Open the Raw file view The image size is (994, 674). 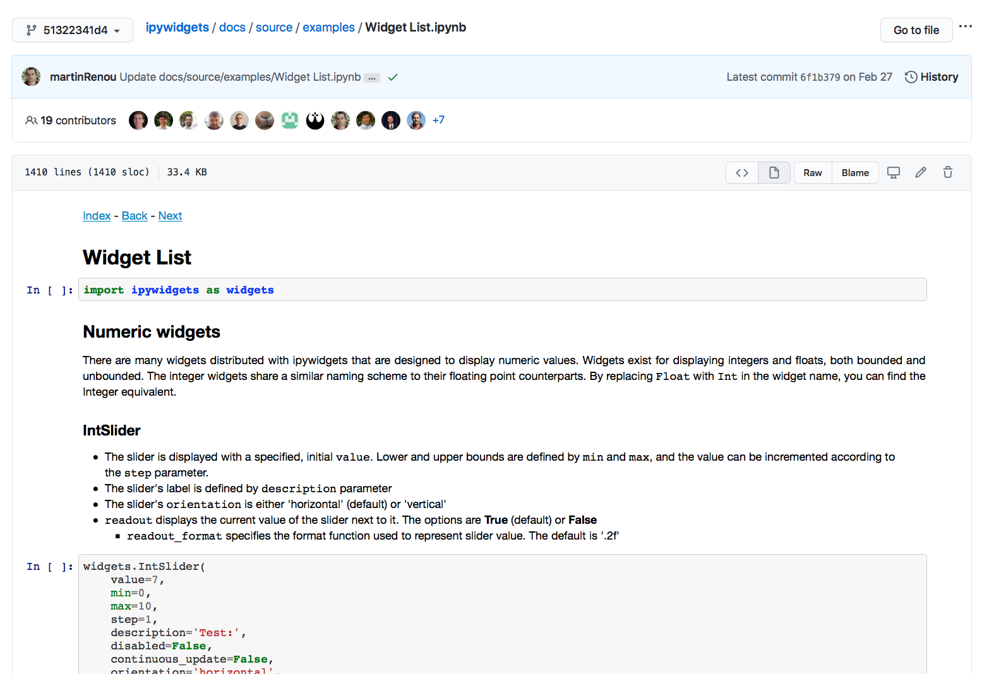[813, 173]
